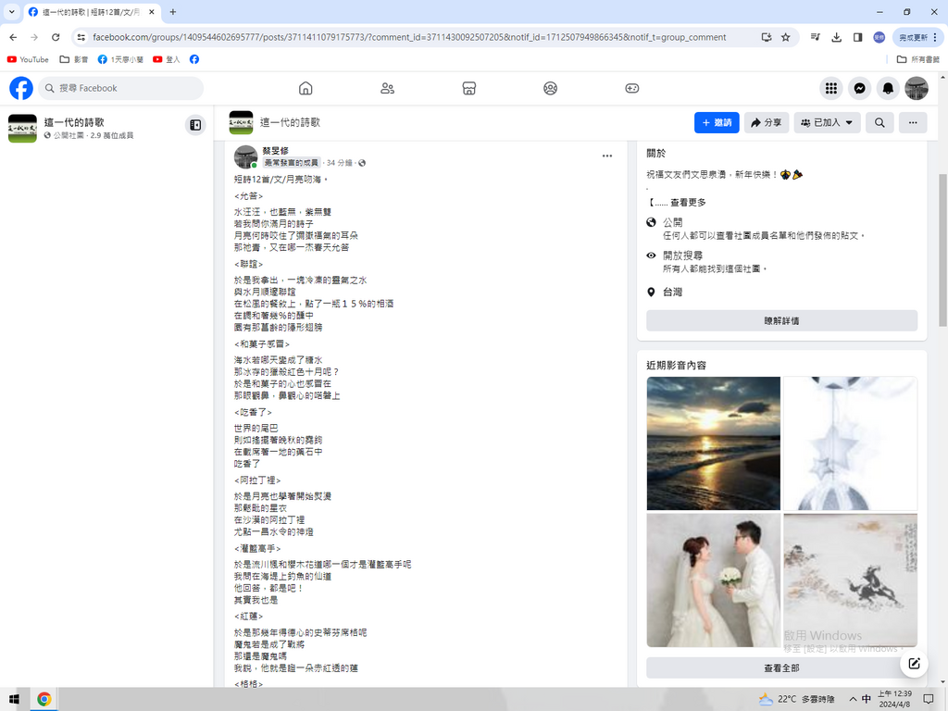Viewport: 948px width, 711px height.
Task: Open the Friends icon in top navigation
Action: point(387,88)
